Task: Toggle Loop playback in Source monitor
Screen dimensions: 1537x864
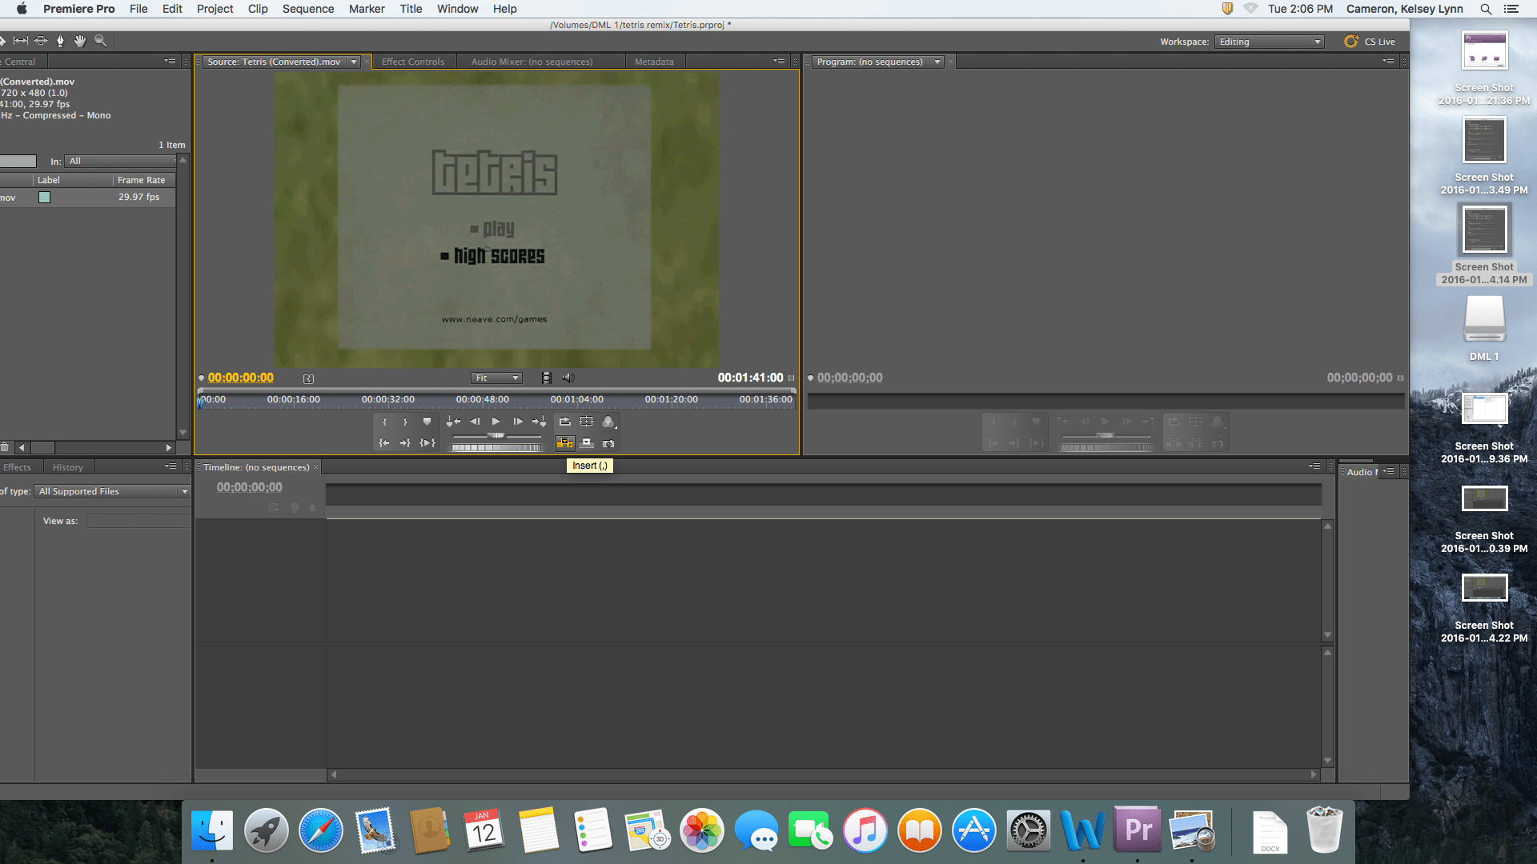Action: click(565, 422)
